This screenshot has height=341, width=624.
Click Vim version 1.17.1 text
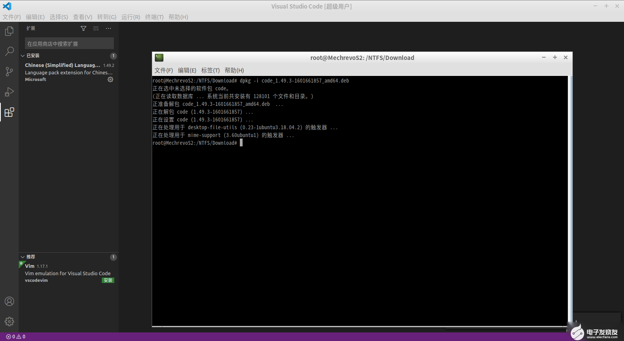[42, 266]
